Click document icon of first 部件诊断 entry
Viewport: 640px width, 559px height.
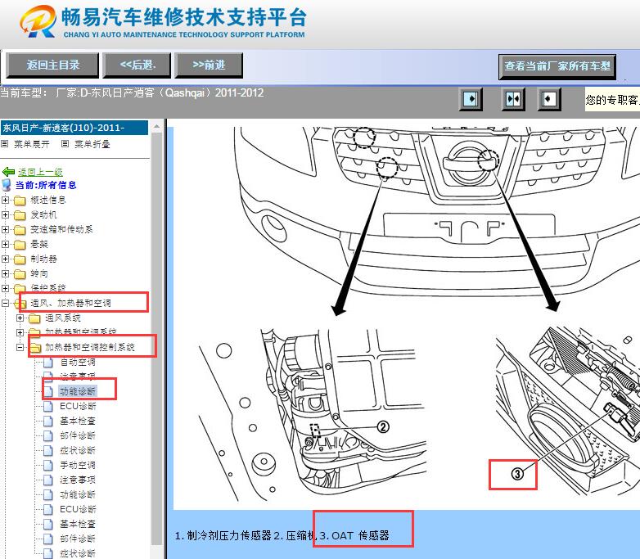click(x=48, y=435)
